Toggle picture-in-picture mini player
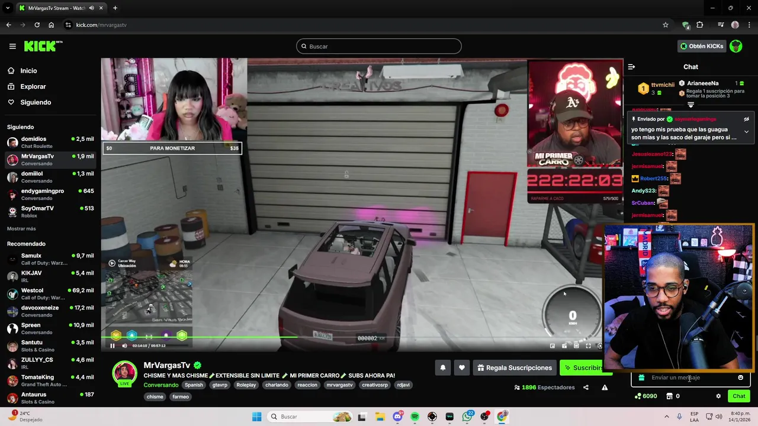Viewport: 758px width, 426px height. (553, 346)
